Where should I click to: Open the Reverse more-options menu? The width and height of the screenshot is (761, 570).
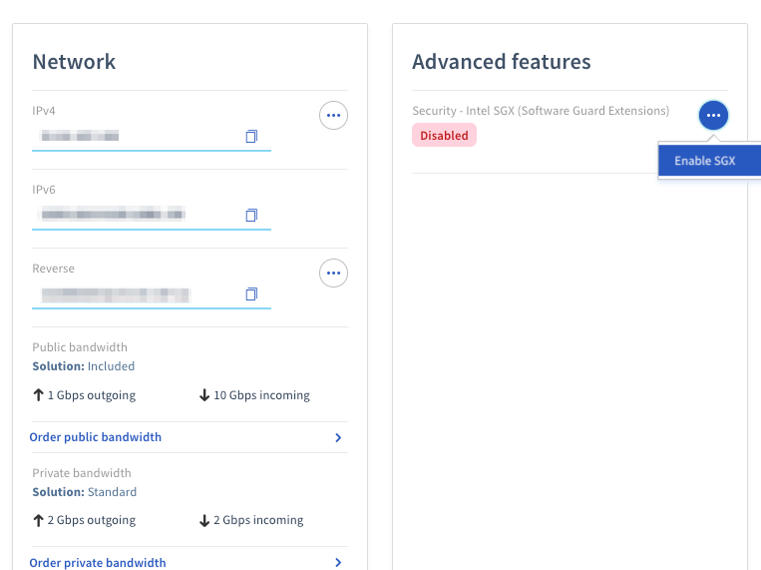coord(333,273)
